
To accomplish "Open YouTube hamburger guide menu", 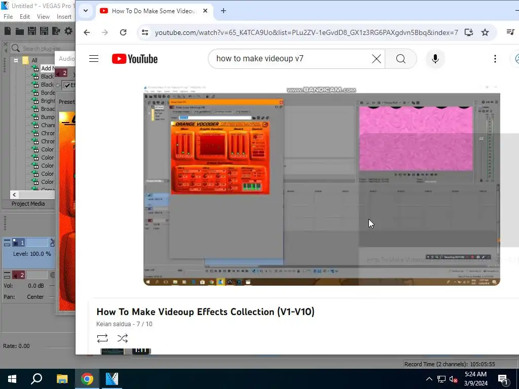I will (x=94, y=59).
